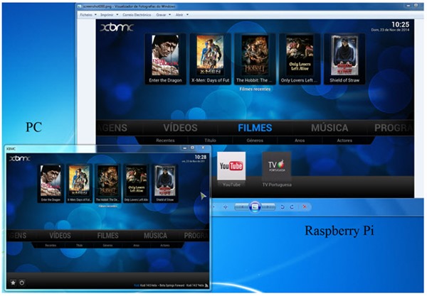Open Géneros submenu in large XBMC
The image size is (427, 296).
[255, 141]
